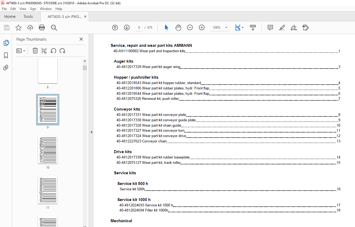355x227 pixels.
Task: Click the page number field showing 9
Action: coord(139,28)
